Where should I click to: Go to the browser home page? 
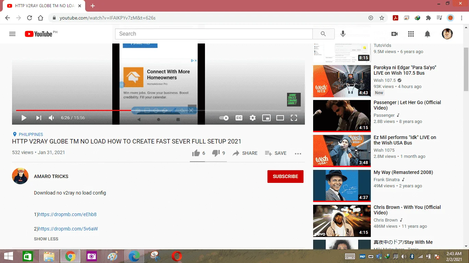pos(41,18)
